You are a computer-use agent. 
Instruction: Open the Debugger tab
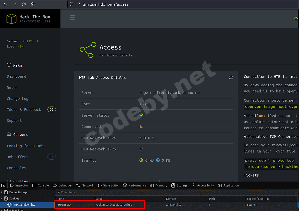pyautogui.click(x=62, y=185)
